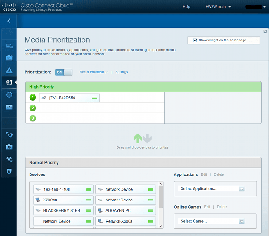Open the HWSW-main network dropdown
The width and height of the screenshot is (269, 236).
pyautogui.click(x=218, y=7)
